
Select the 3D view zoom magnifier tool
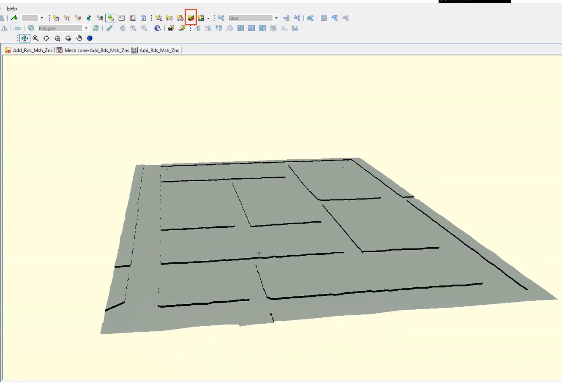coord(35,38)
